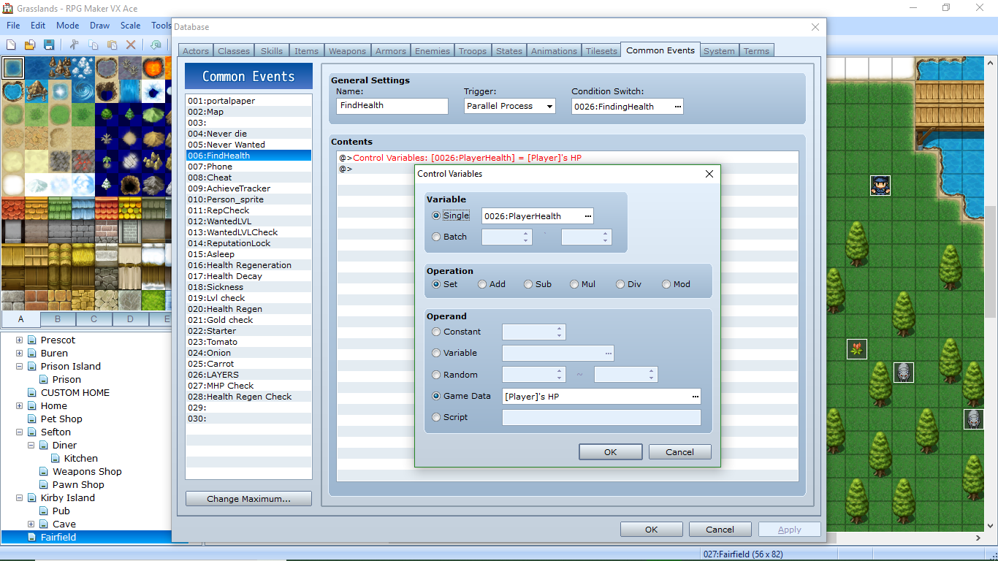Viewport: 998px width, 561px height.
Task: Select the police character event on map
Action: 880,185
